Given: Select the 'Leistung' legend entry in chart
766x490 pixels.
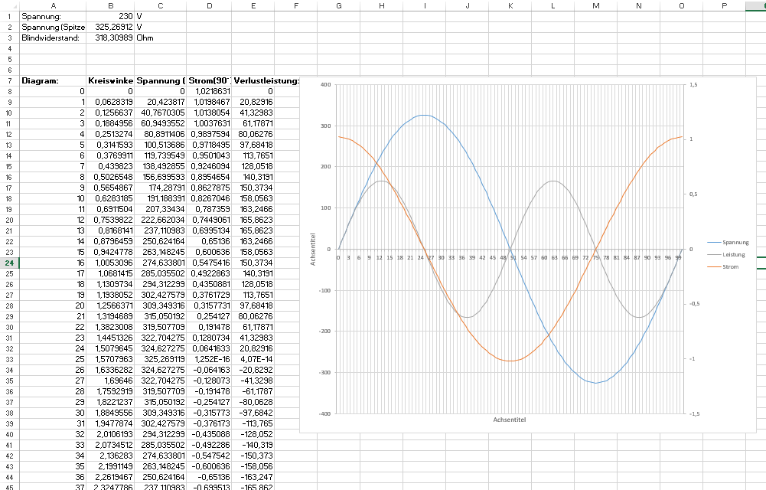Looking at the screenshot, I should pos(726,254).
